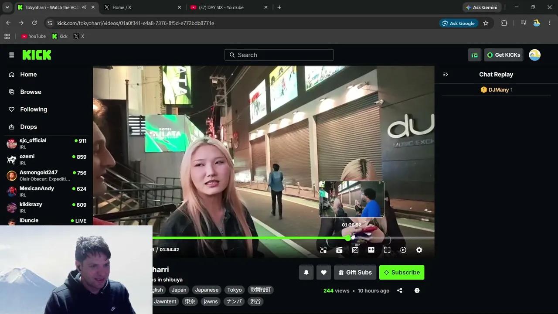Bookmark this page with star icon
Viewport: 558px width, 314px height.
(x=486, y=23)
